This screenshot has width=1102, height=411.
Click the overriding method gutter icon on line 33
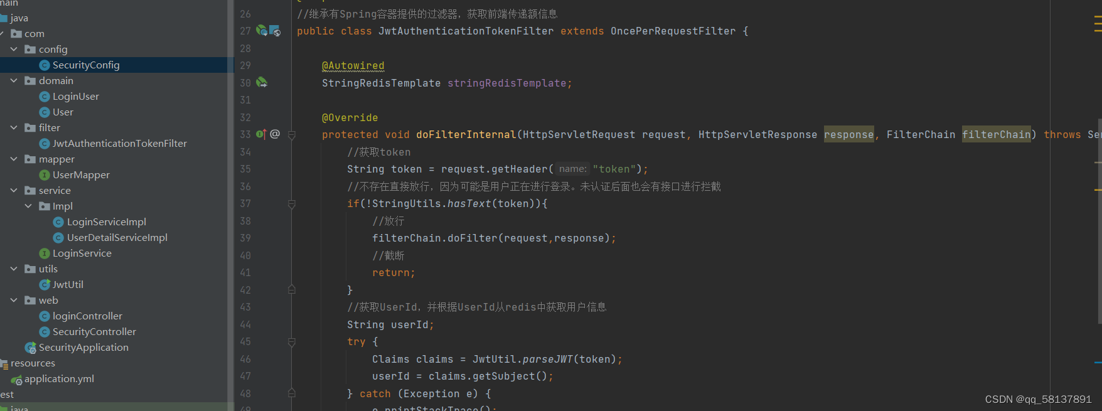point(262,134)
